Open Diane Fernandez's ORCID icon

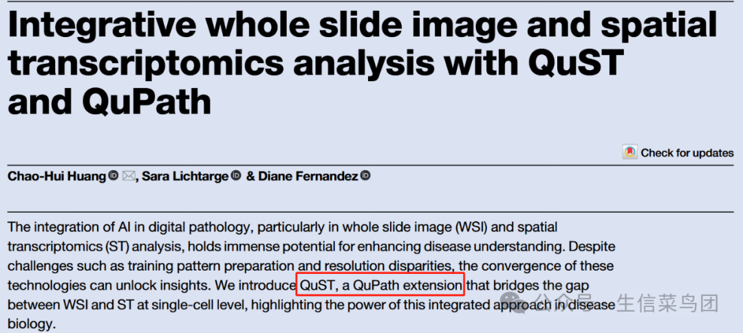365,176
